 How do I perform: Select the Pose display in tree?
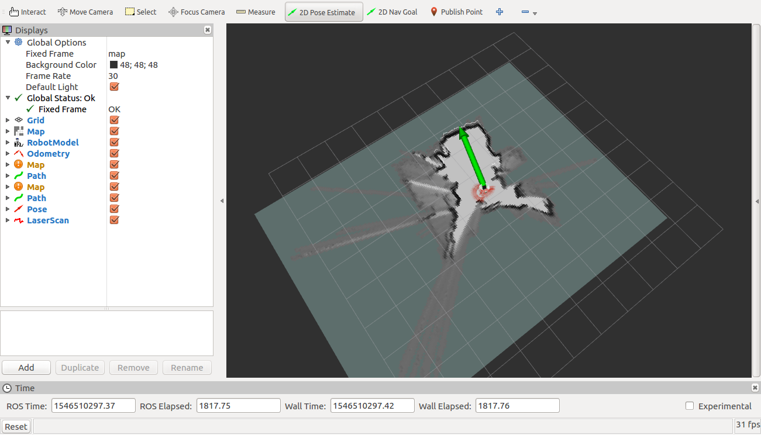[x=37, y=209]
